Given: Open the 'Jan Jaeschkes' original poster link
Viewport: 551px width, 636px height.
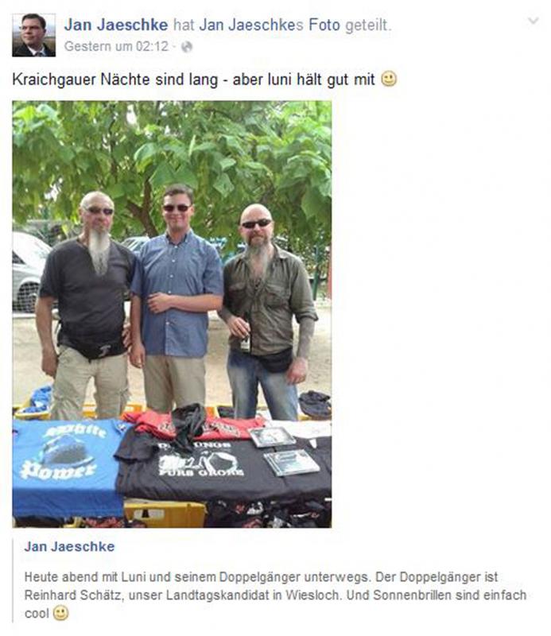Looking at the screenshot, I should [251, 25].
